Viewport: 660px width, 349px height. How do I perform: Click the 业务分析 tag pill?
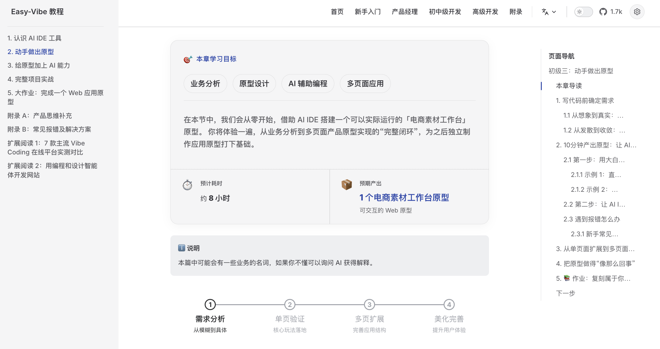pyautogui.click(x=205, y=84)
